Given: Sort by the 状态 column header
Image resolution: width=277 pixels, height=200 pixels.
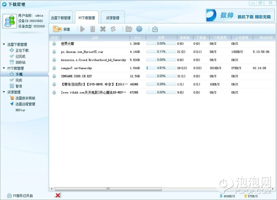Looking at the screenshot, I should [55, 38].
